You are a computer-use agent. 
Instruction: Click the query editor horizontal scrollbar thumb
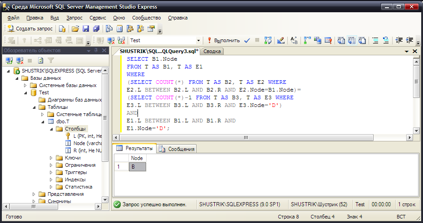[246, 138]
